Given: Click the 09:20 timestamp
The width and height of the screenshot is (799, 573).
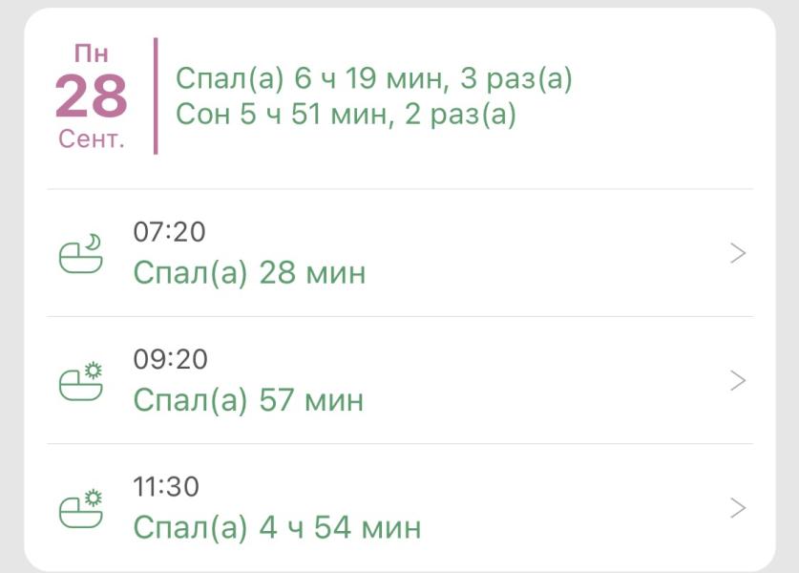Looking at the screenshot, I should click(x=170, y=359).
